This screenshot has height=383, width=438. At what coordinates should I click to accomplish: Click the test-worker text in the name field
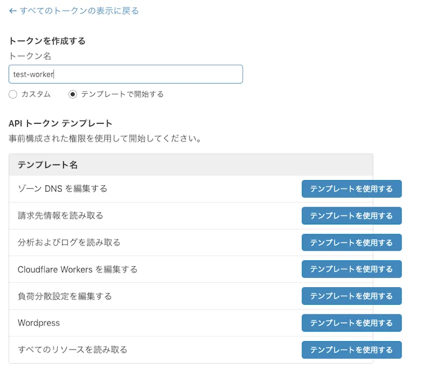(33, 74)
